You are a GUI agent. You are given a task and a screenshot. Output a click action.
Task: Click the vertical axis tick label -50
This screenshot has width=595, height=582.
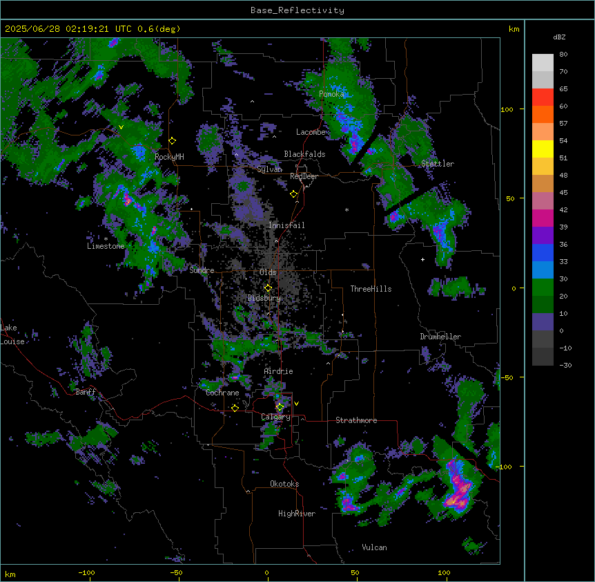507,377
